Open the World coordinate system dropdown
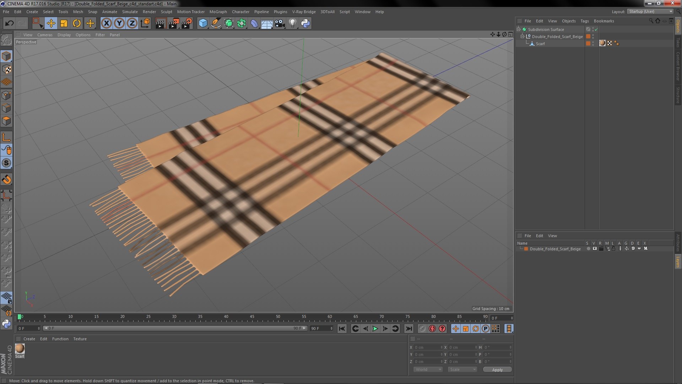The width and height of the screenshot is (682, 384). pyautogui.click(x=428, y=369)
